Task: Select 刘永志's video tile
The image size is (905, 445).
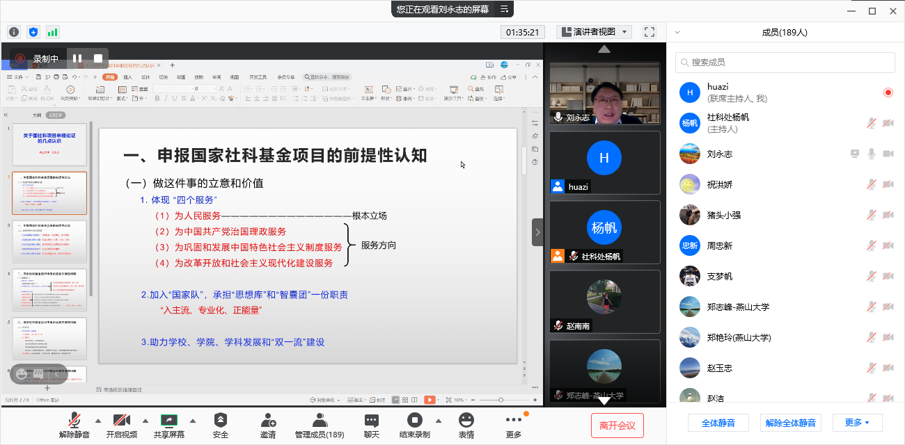Action: pyautogui.click(x=605, y=94)
